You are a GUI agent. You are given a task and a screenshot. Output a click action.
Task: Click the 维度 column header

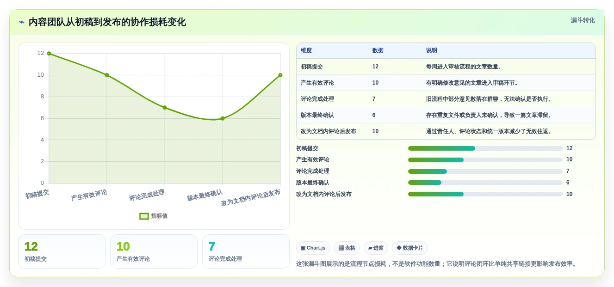pyautogui.click(x=306, y=50)
